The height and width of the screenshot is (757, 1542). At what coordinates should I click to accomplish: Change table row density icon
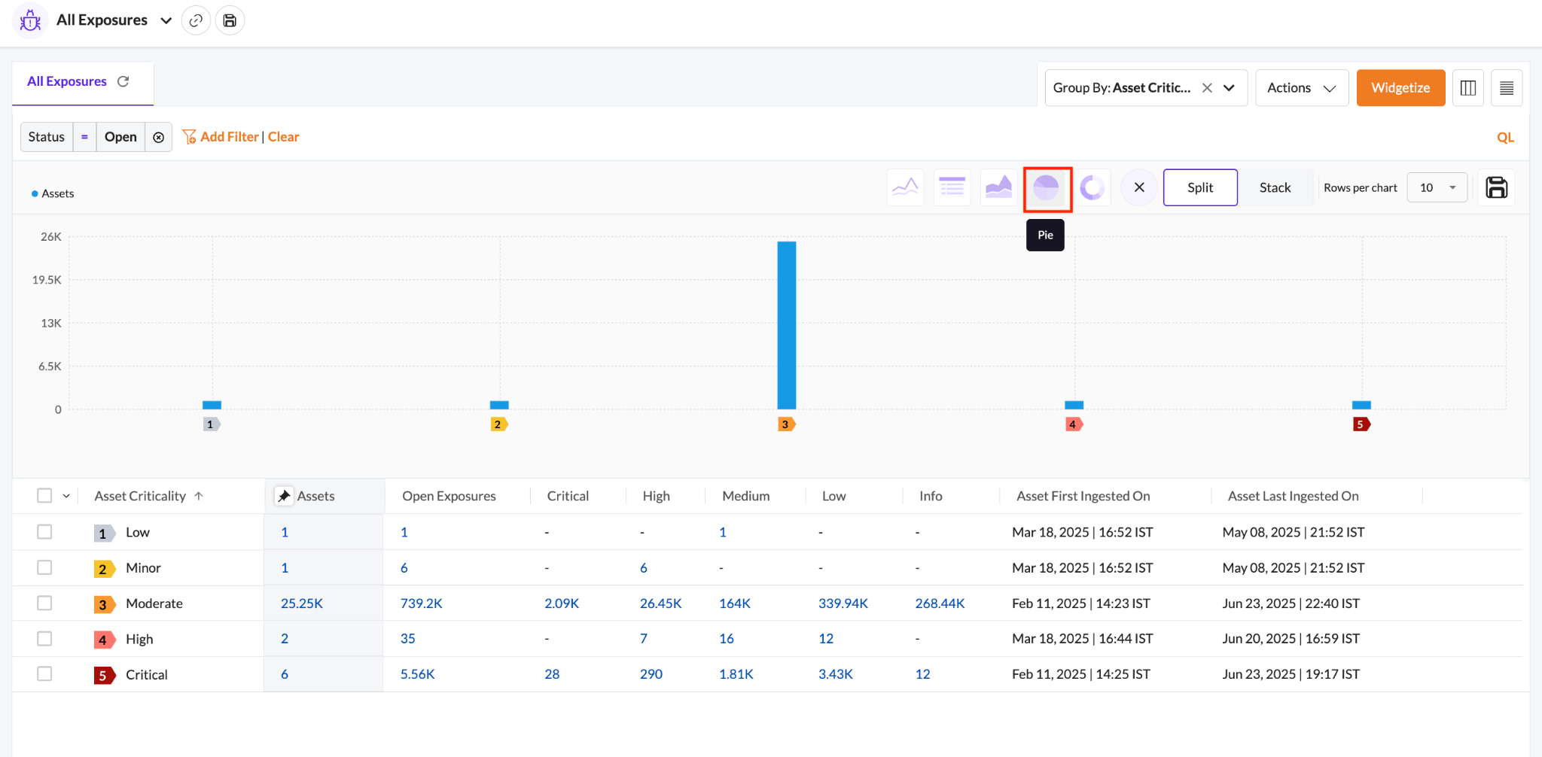pyautogui.click(x=1507, y=88)
